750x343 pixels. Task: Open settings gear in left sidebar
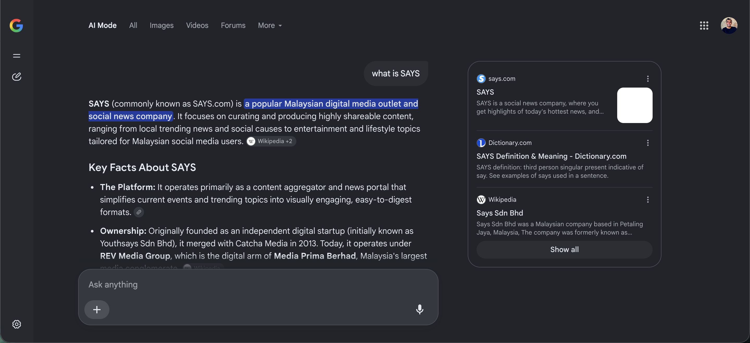click(x=17, y=324)
